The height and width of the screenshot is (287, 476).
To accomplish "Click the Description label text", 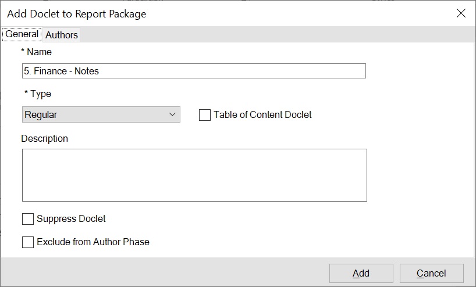I will [45, 139].
